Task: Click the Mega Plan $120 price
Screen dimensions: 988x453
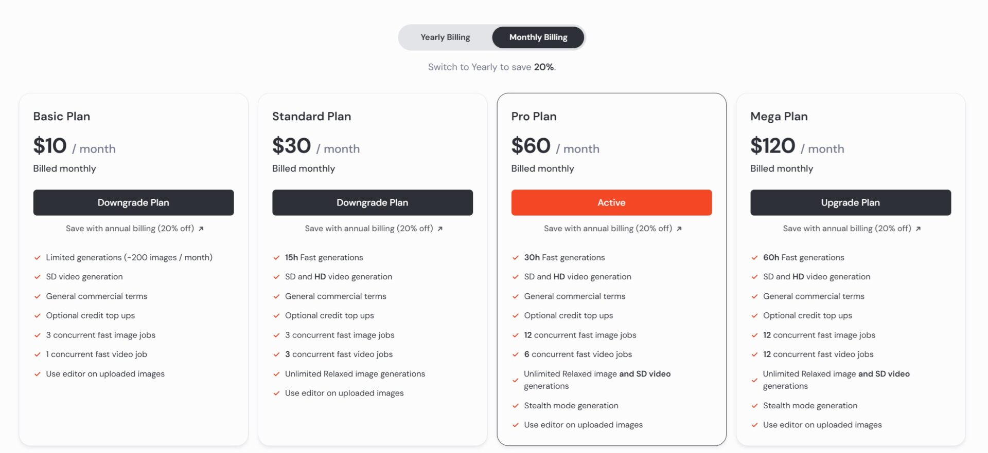Action: pyautogui.click(x=772, y=146)
